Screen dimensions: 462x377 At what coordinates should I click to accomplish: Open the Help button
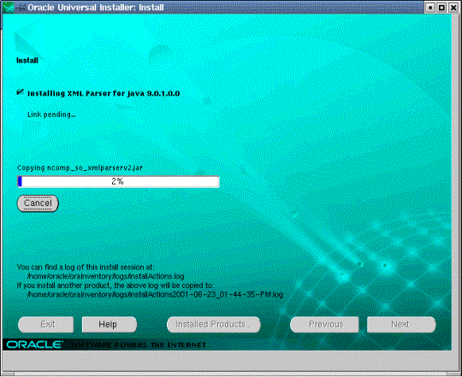[x=110, y=325]
